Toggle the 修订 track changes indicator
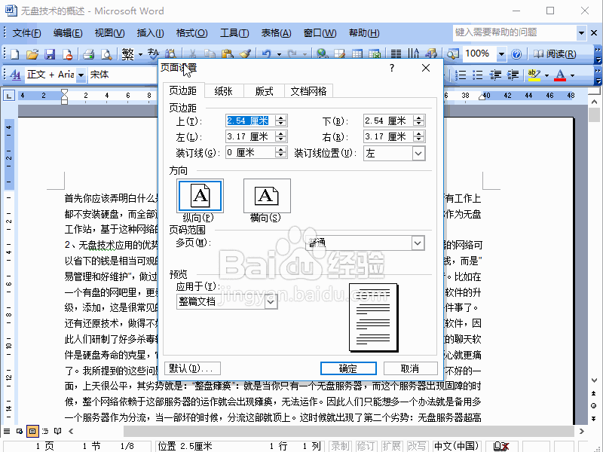Screen dimensions: 603x452 click(366, 446)
